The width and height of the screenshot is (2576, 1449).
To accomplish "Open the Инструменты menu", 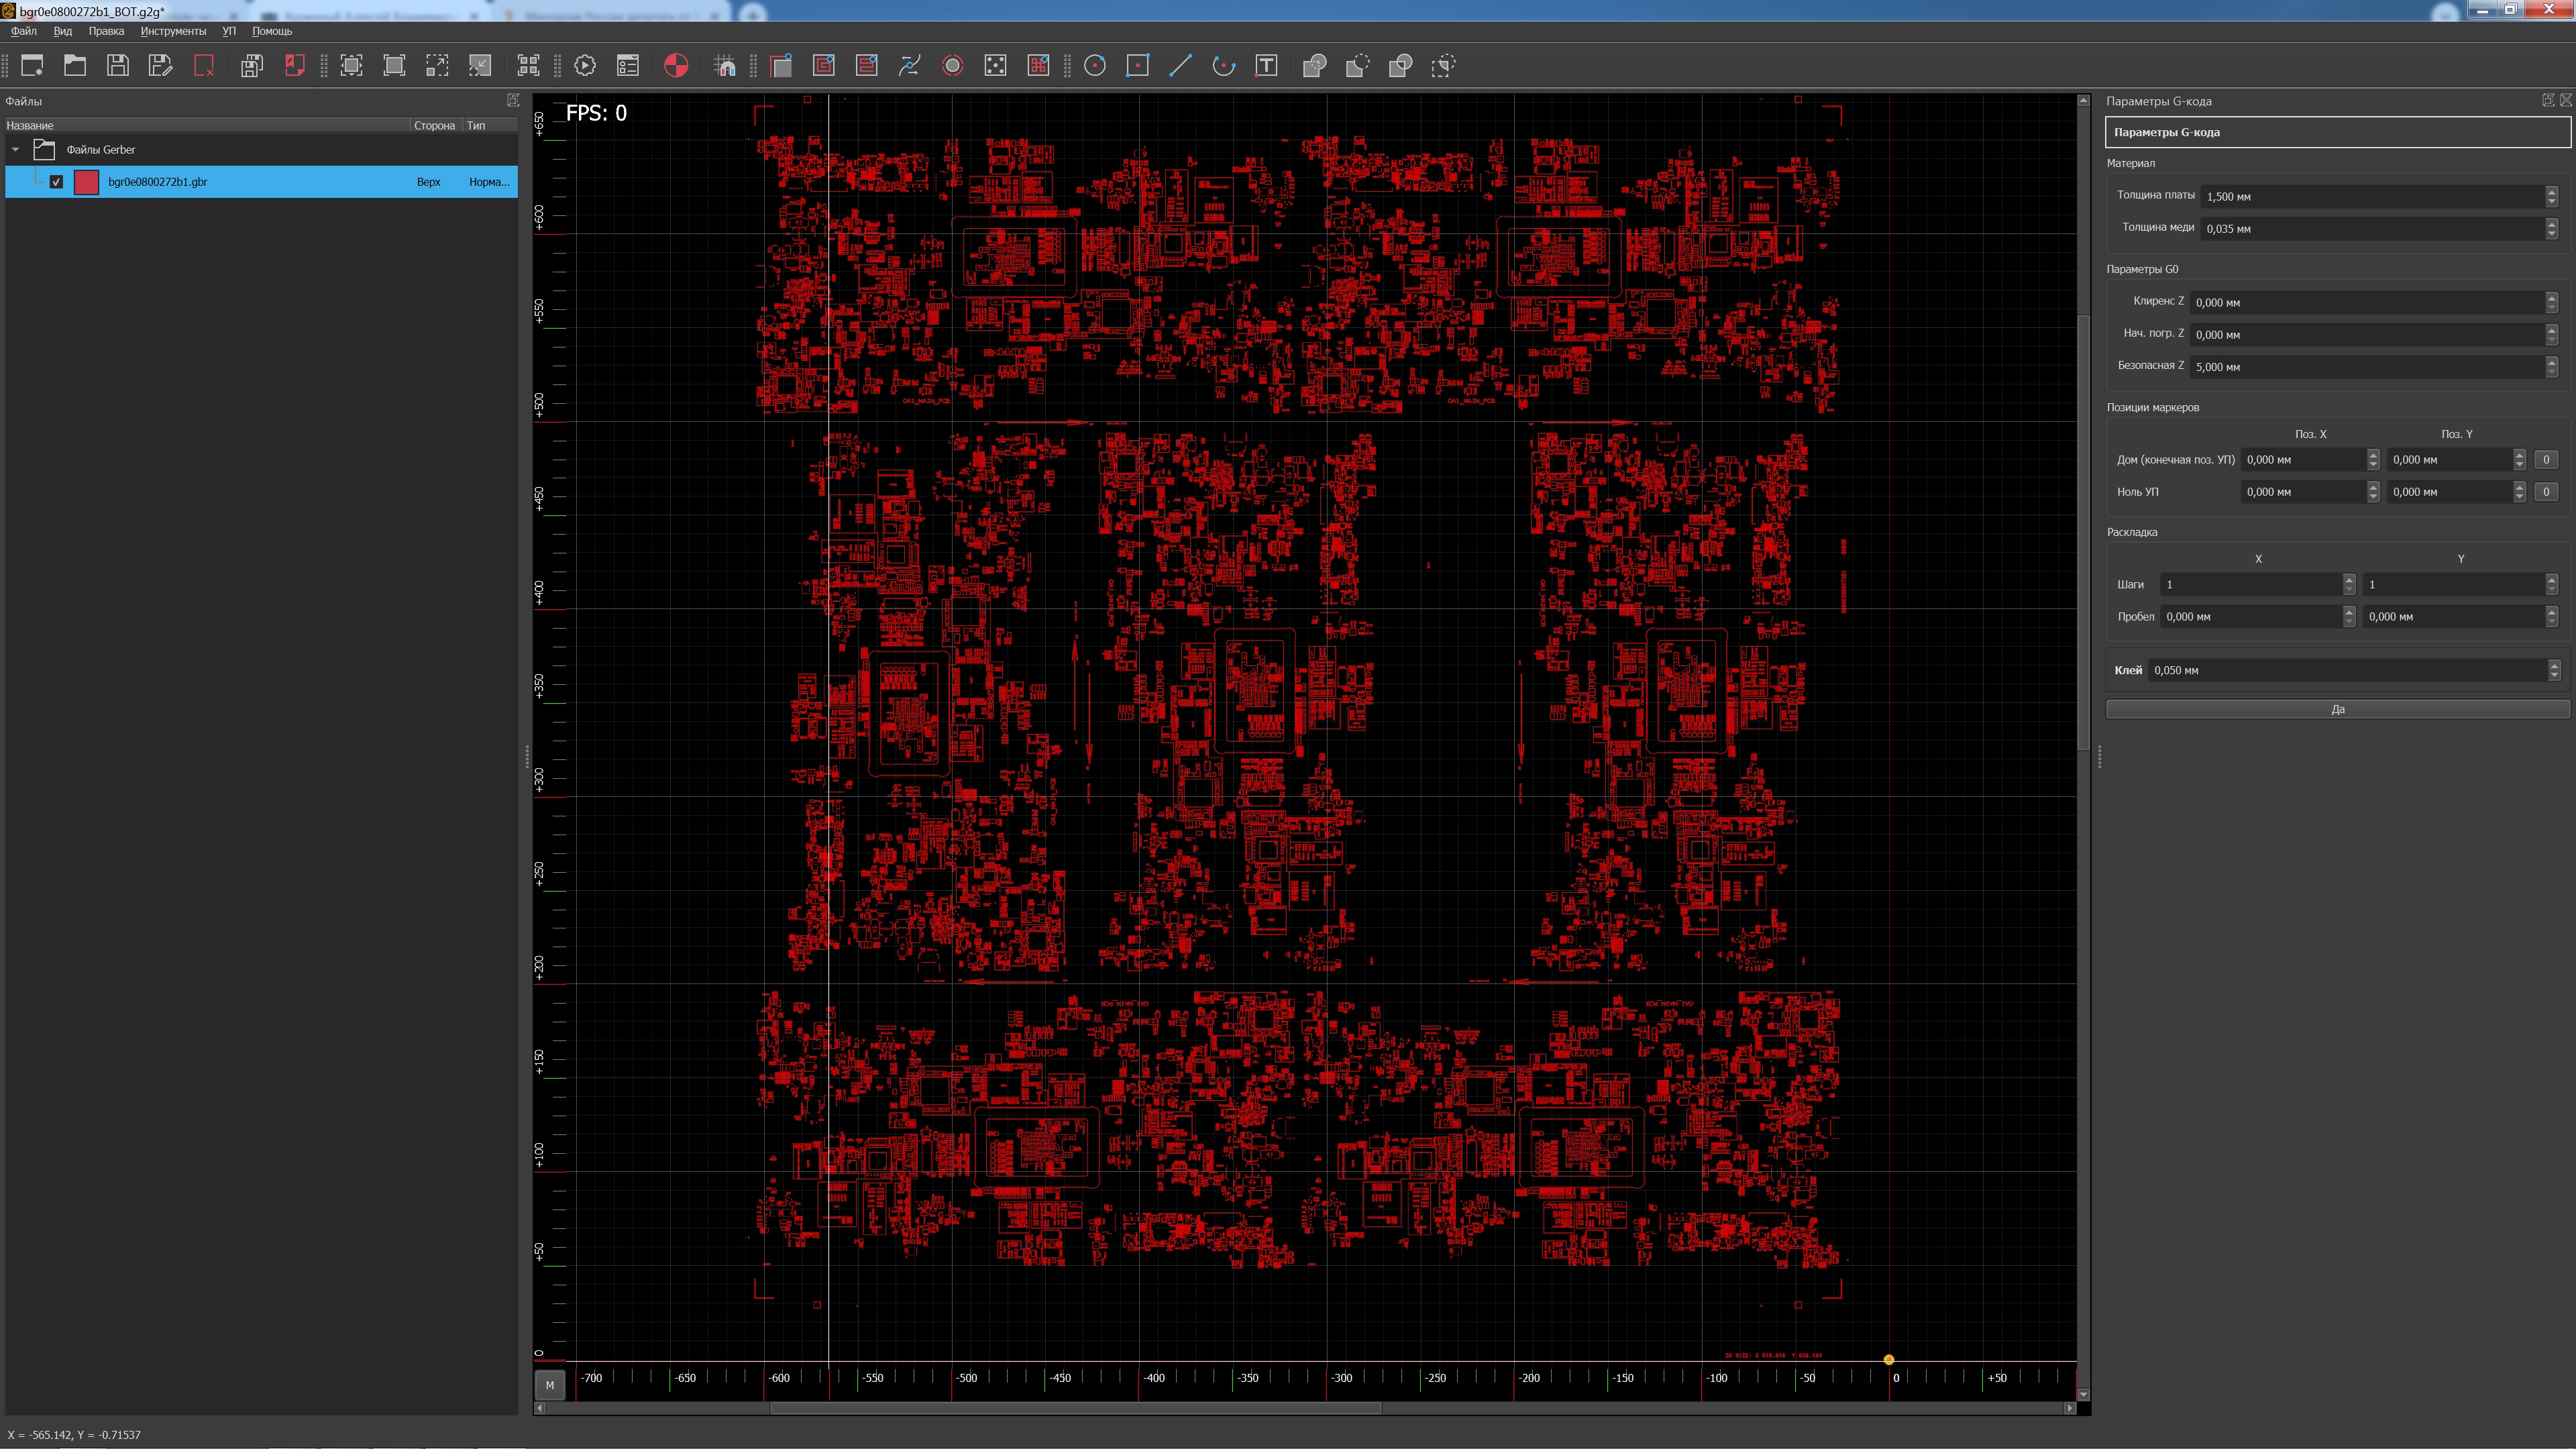I will (x=173, y=31).
